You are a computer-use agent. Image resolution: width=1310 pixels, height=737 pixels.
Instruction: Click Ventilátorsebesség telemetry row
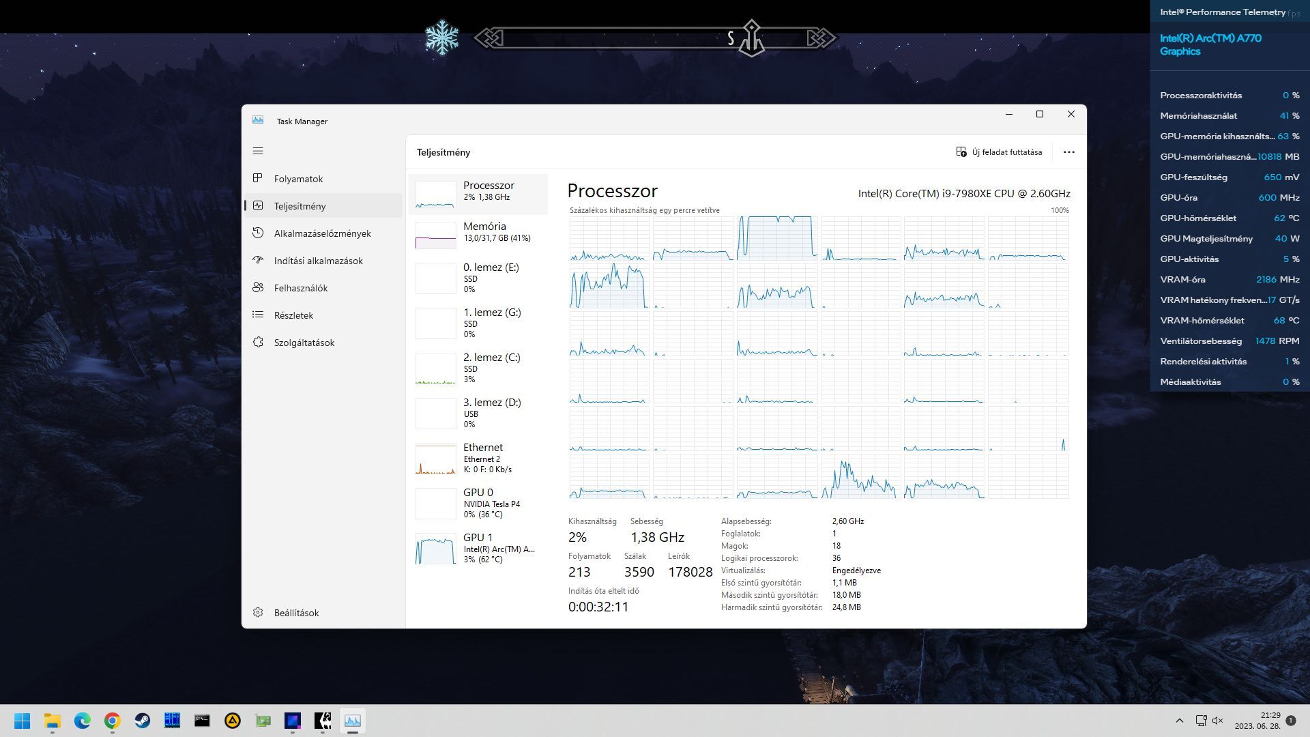(x=1229, y=341)
